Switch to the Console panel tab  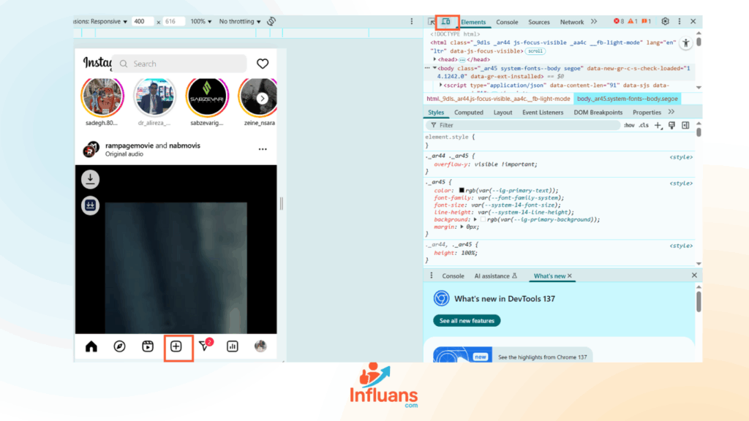[x=507, y=22]
